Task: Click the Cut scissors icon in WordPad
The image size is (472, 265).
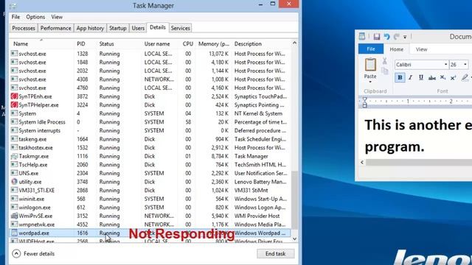Action: click(x=384, y=61)
